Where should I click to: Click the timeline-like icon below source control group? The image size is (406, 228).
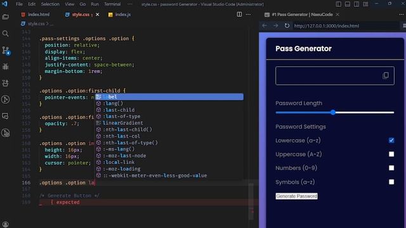[6, 99]
